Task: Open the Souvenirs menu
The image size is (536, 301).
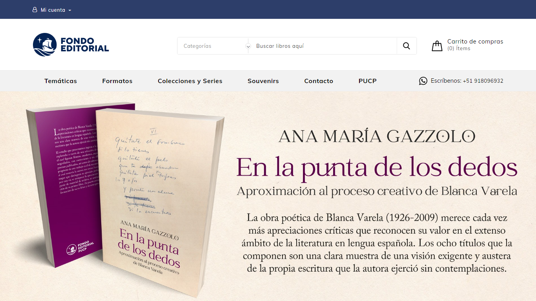Action: pos(263,81)
